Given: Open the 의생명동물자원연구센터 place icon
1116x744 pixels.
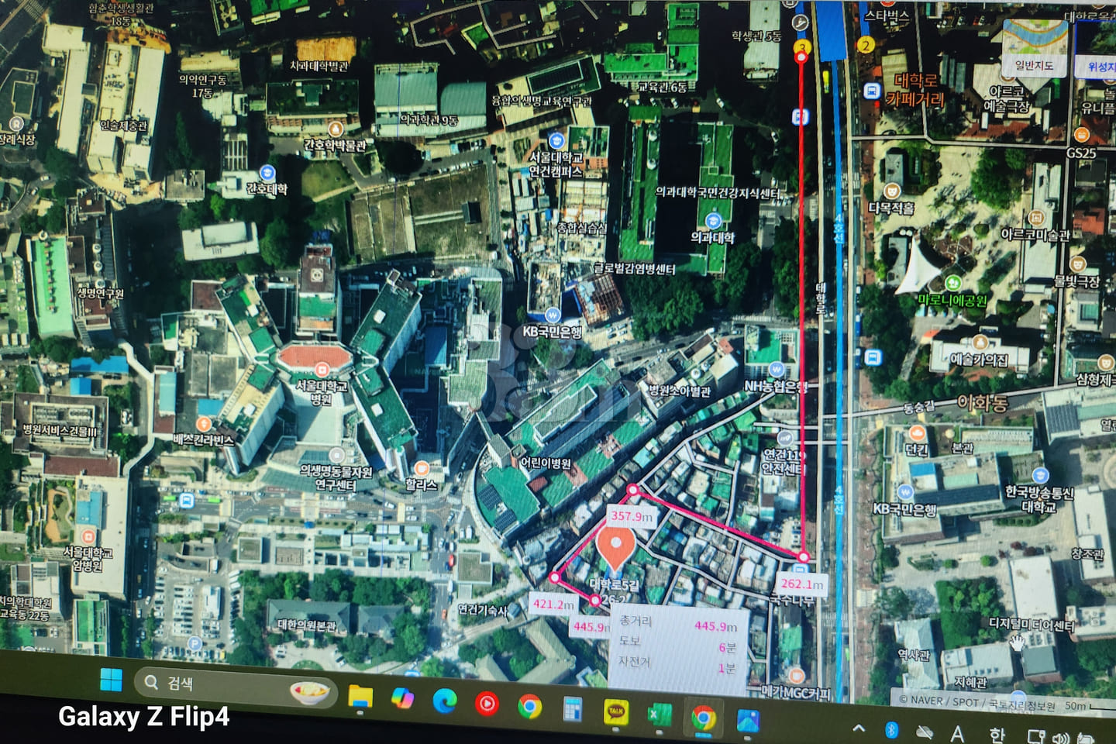Looking at the screenshot, I should click(336, 455).
